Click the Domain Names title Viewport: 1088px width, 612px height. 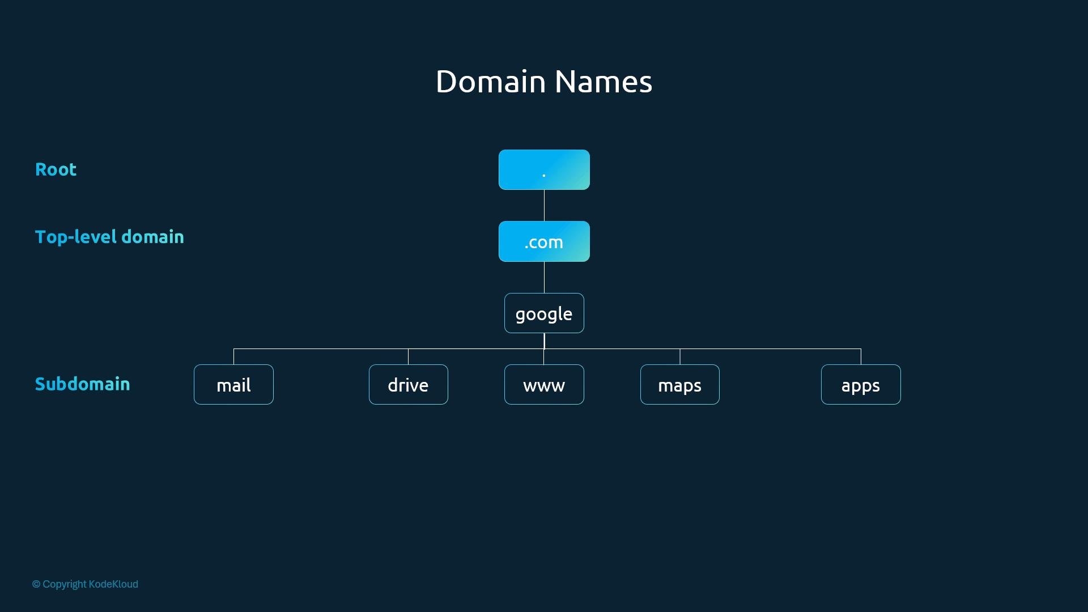pyautogui.click(x=544, y=82)
